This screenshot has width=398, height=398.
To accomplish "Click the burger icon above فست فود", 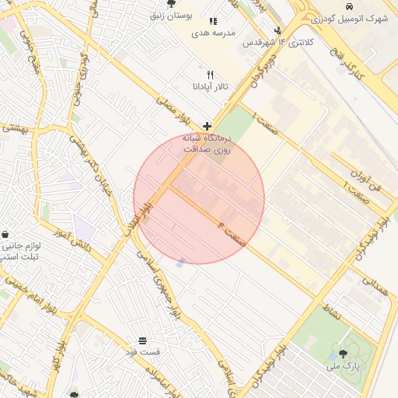I will point(142,340).
